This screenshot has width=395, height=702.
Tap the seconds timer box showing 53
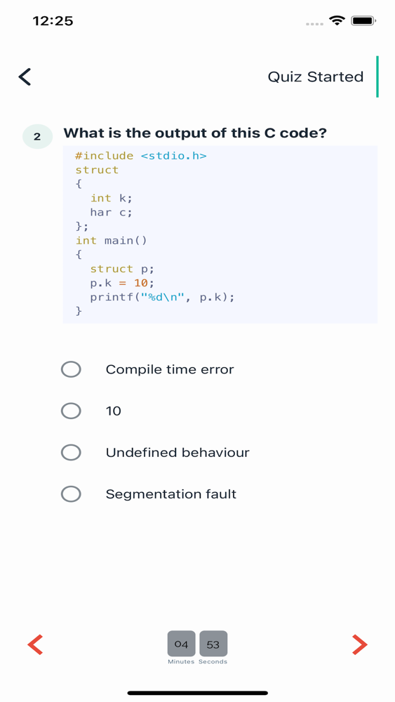(213, 644)
